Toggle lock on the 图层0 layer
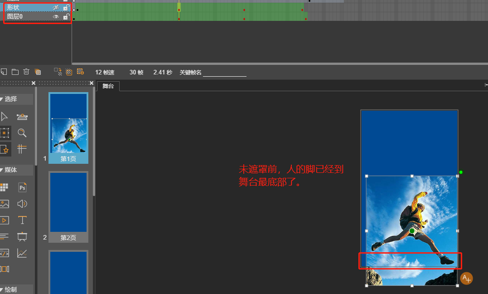The image size is (488, 294). (66, 17)
